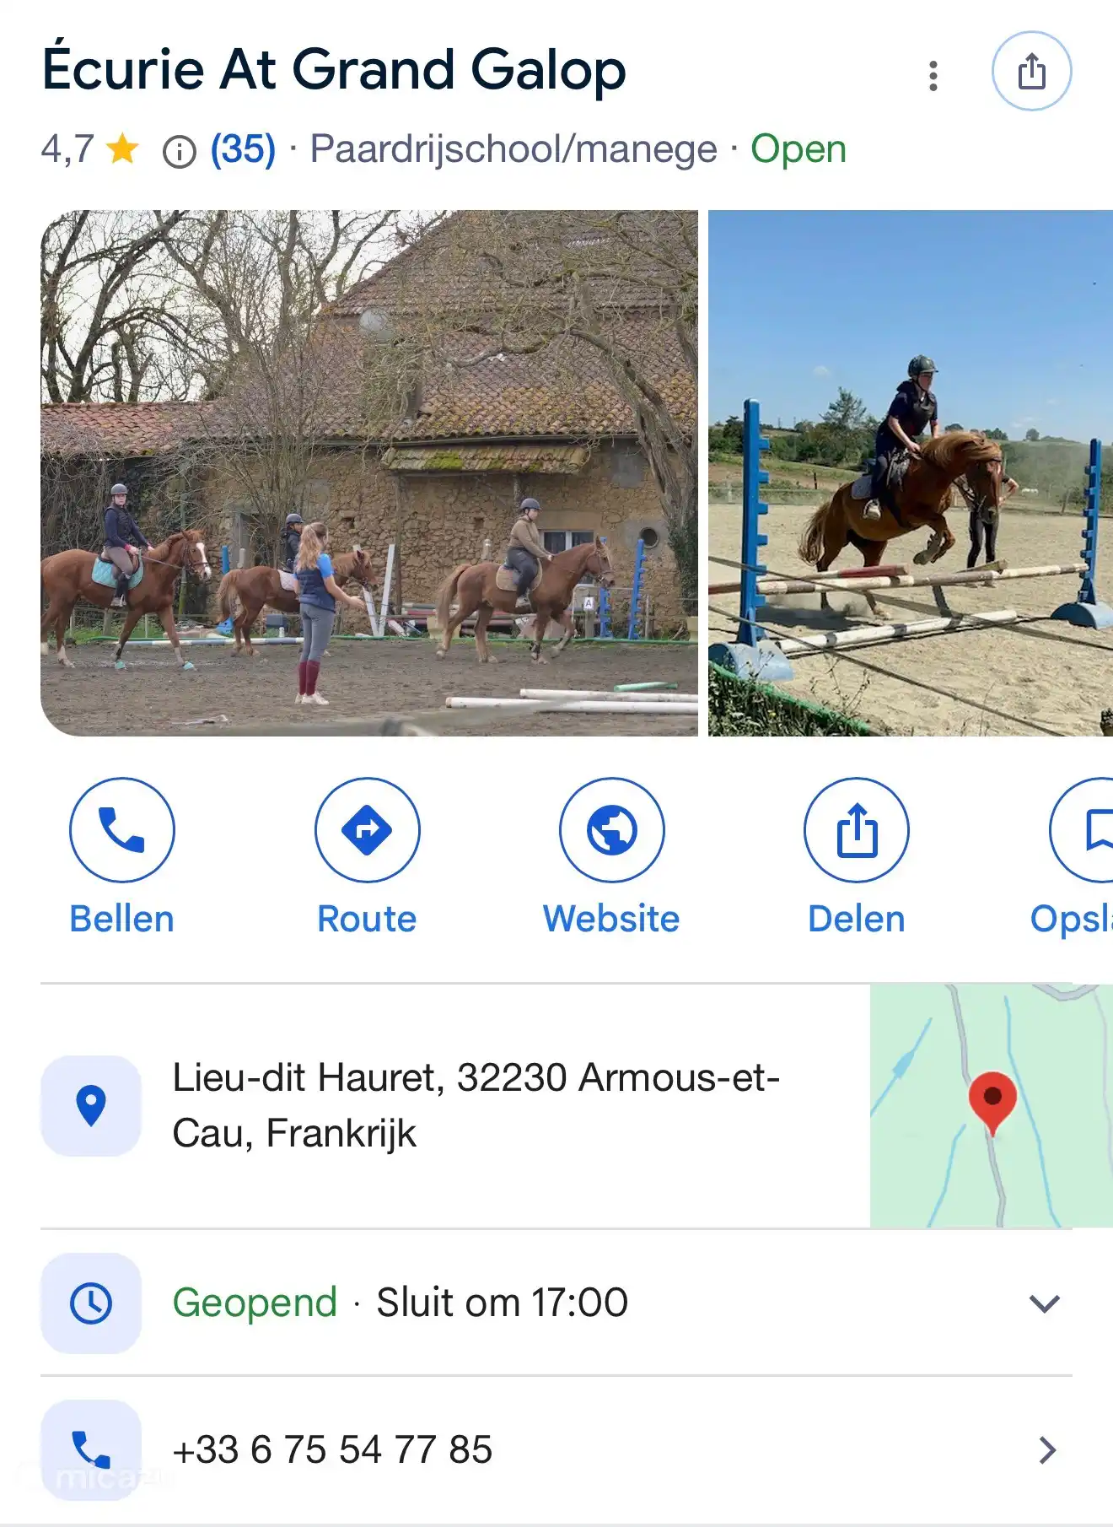1113x1527 pixels.
Task: Tap the phone number +33 6 75 54 77 85
Action: pos(332,1450)
